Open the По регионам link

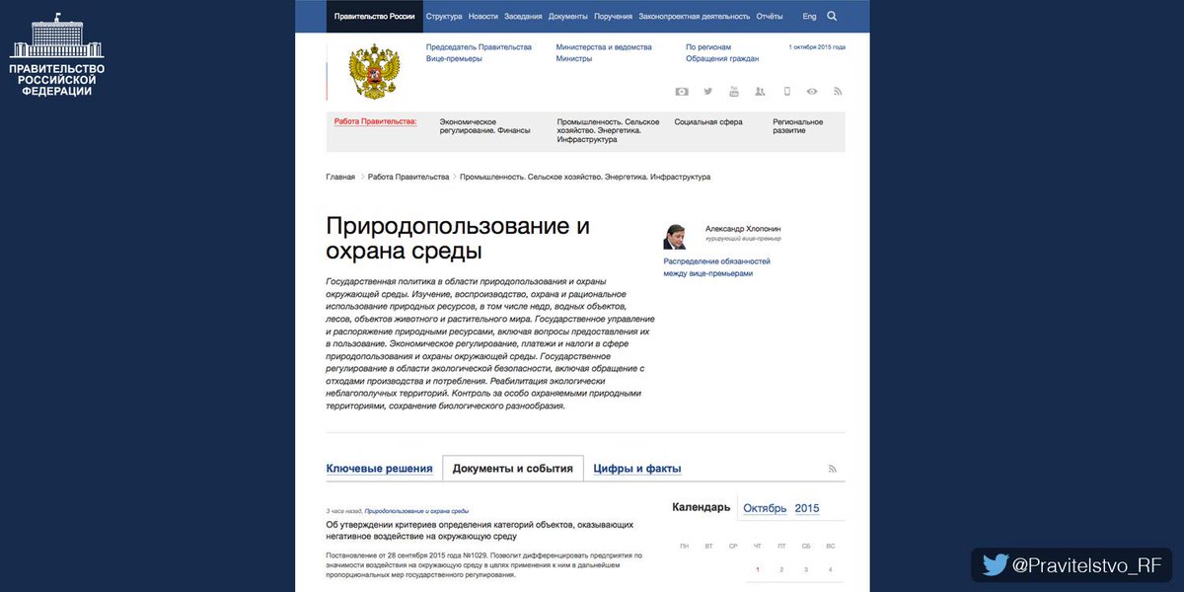coord(708,46)
